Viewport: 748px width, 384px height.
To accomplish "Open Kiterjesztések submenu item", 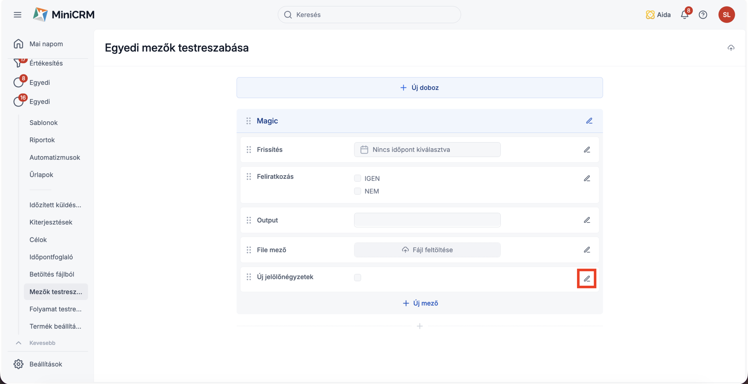I will click(51, 222).
